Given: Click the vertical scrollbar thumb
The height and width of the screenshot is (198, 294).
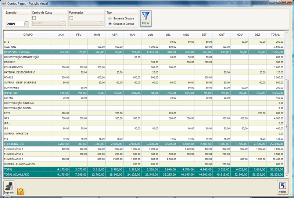Looking at the screenshot, I should tap(287, 126).
